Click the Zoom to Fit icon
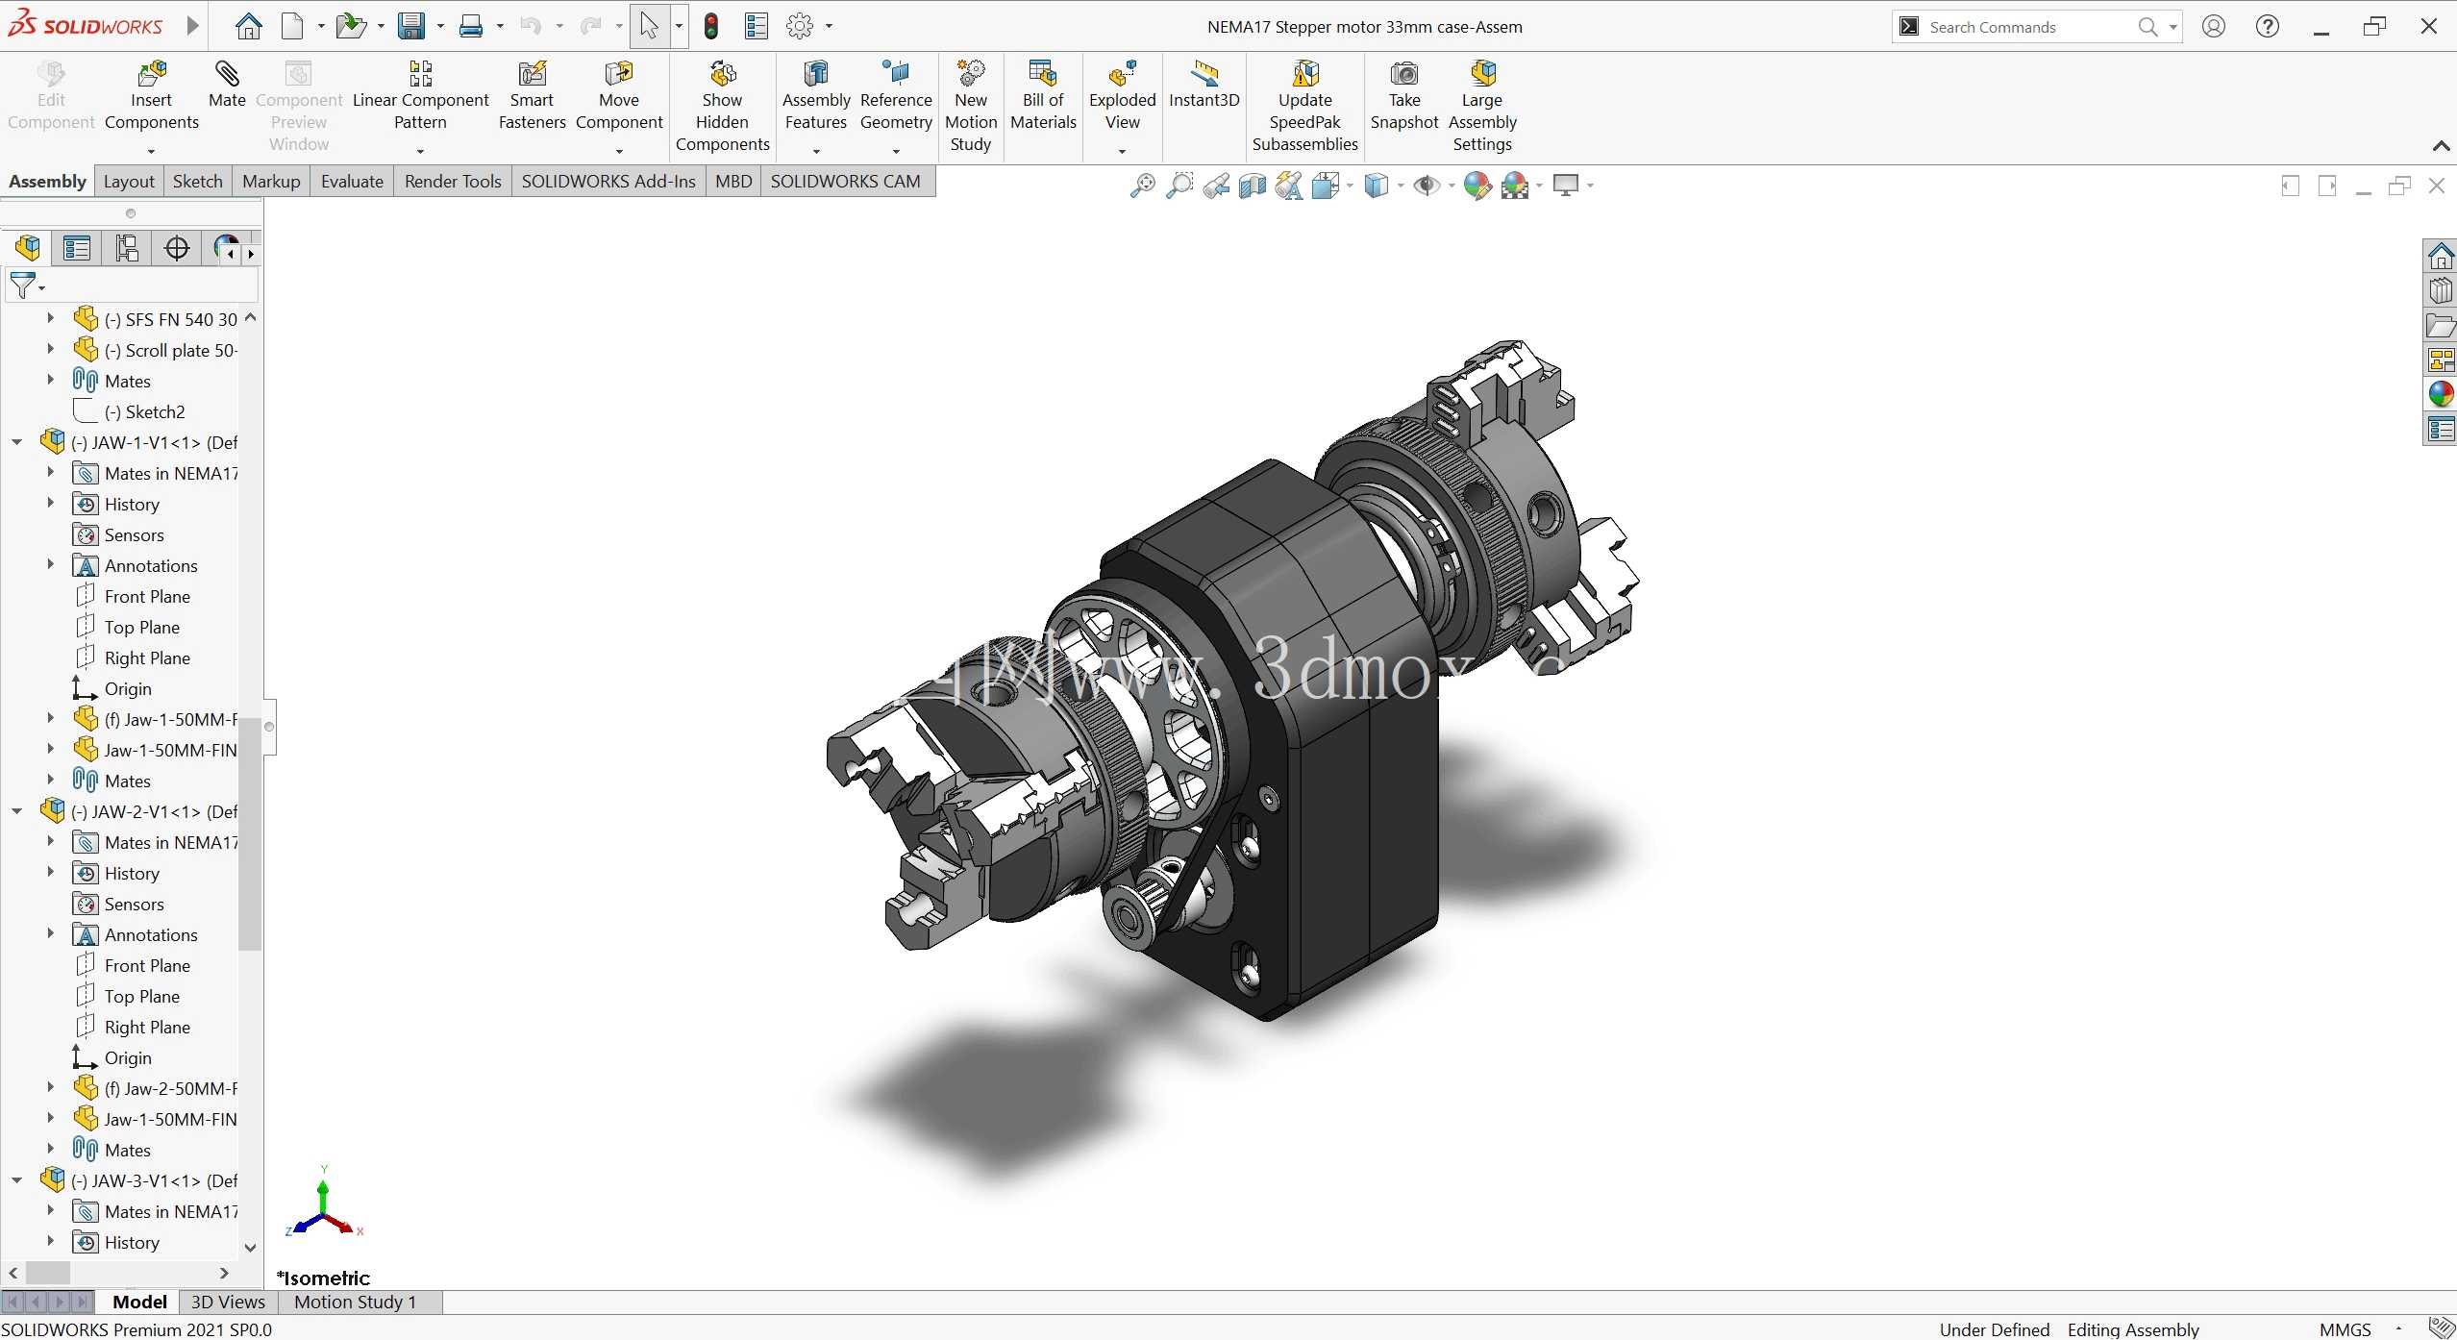Image resolution: width=2457 pixels, height=1340 pixels. (x=1142, y=186)
